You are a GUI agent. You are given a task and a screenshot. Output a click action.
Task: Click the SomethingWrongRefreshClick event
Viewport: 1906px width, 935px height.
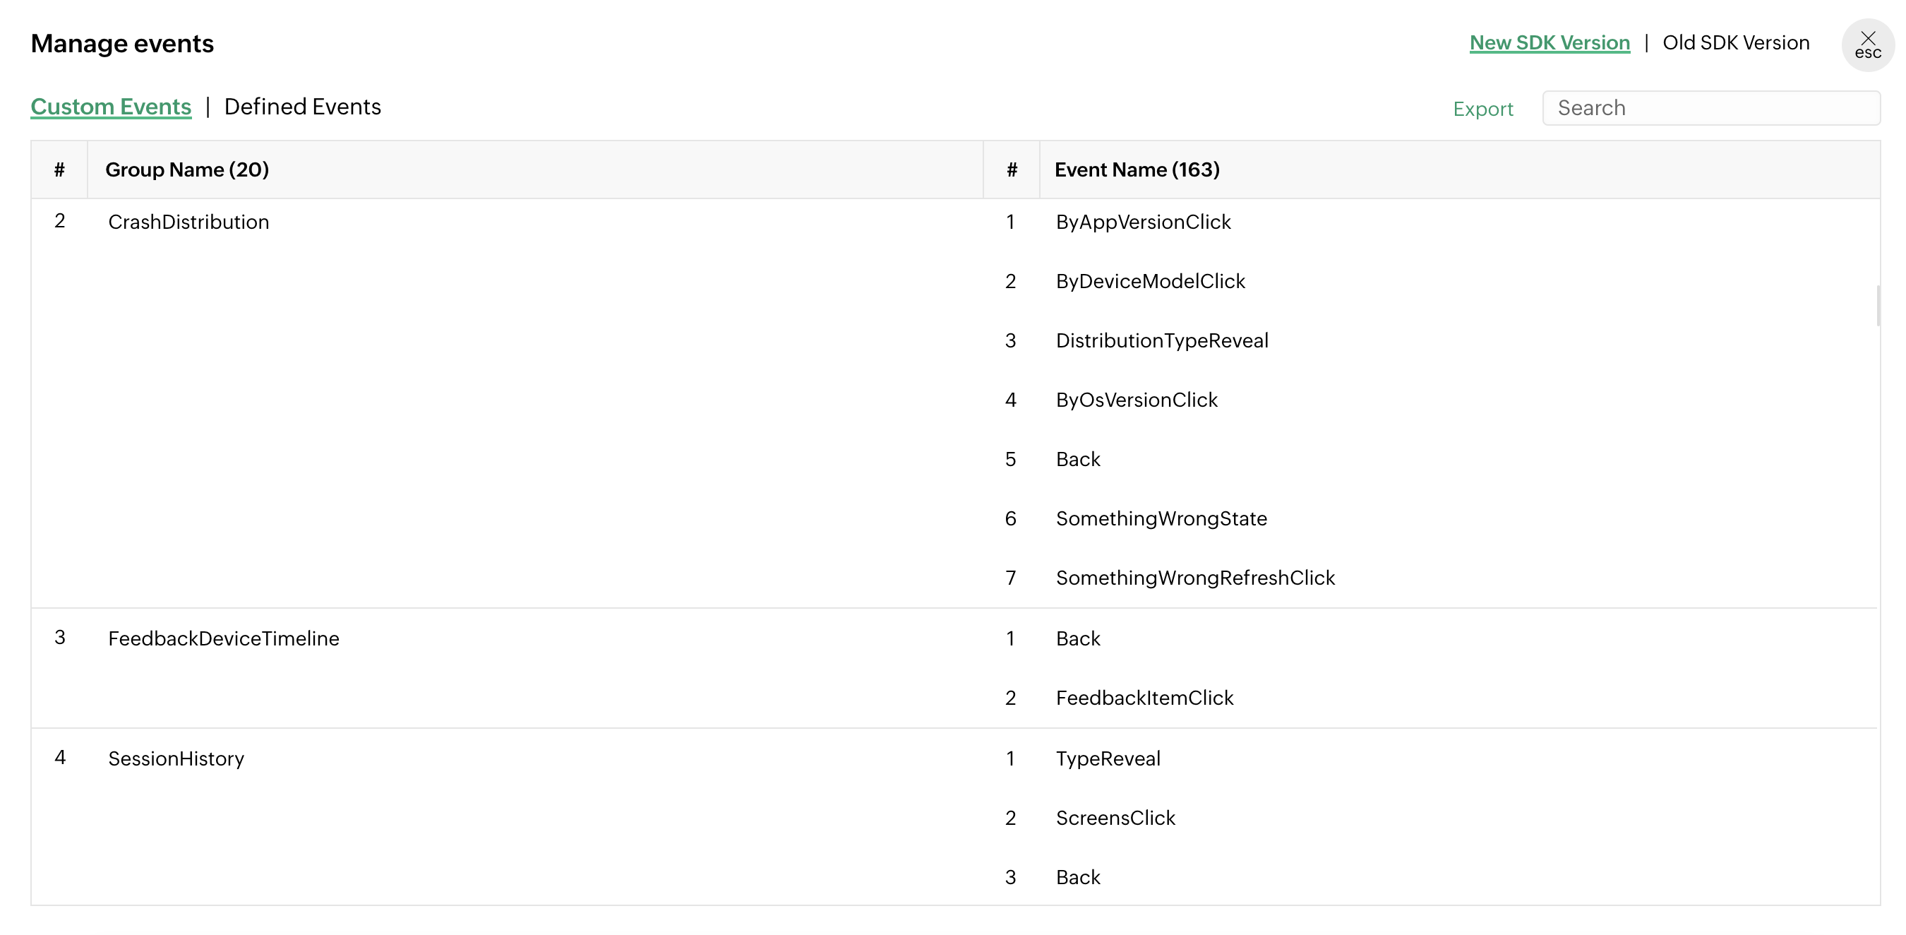[x=1194, y=578]
